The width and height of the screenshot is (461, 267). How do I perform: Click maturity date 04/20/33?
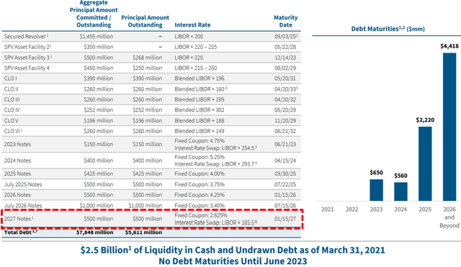(286, 89)
